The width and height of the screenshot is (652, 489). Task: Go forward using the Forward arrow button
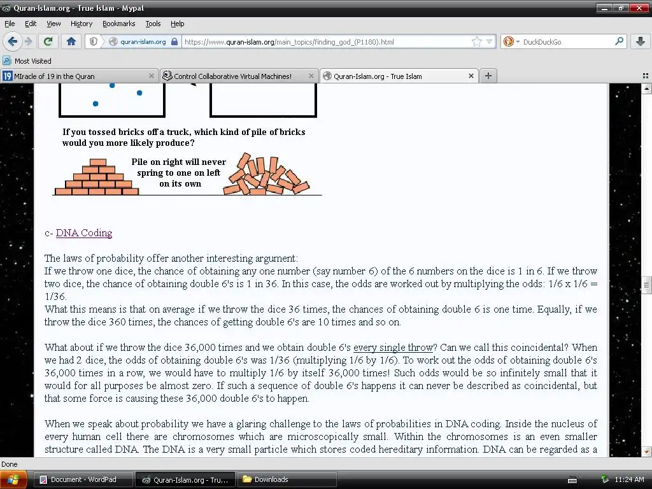click(x=28, y=41)
